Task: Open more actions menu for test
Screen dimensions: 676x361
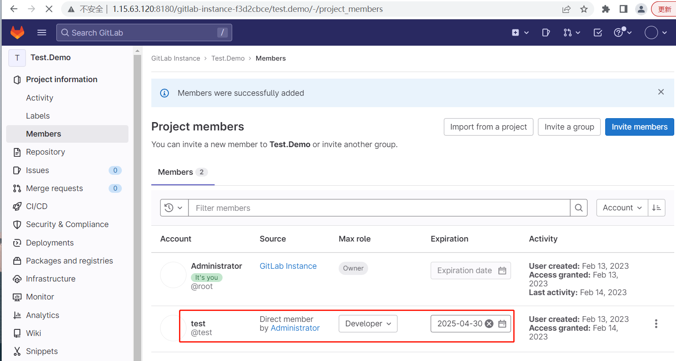Action: (x=656, y=324)
